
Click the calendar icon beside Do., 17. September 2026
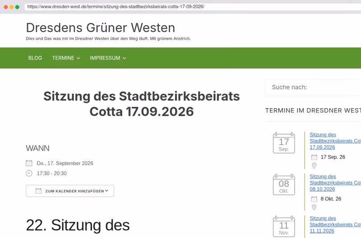tap(29, 163)
